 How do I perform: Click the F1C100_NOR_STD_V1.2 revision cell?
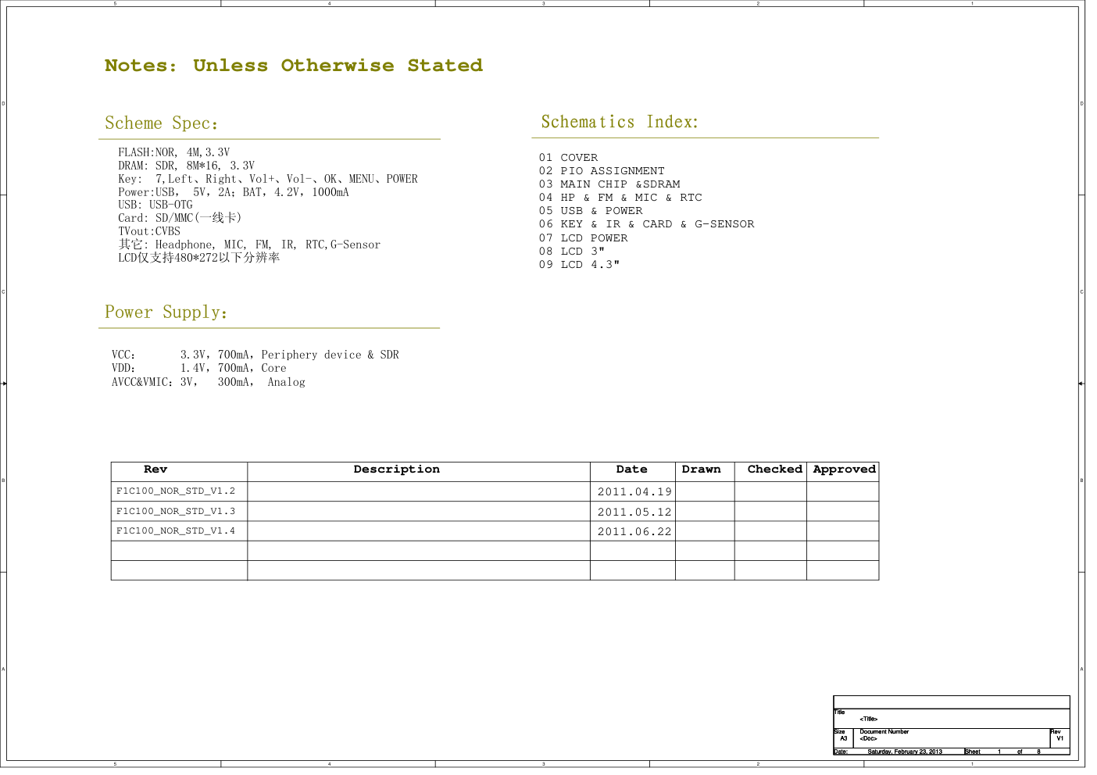pos(176,491)
